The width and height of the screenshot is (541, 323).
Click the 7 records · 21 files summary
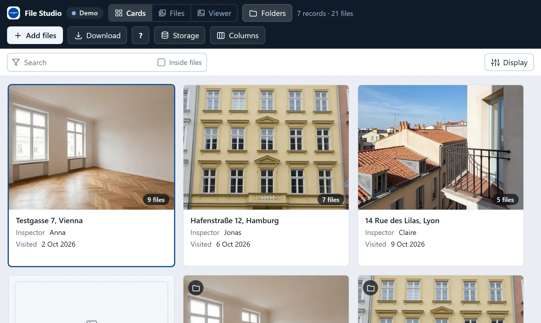(325, 13)
